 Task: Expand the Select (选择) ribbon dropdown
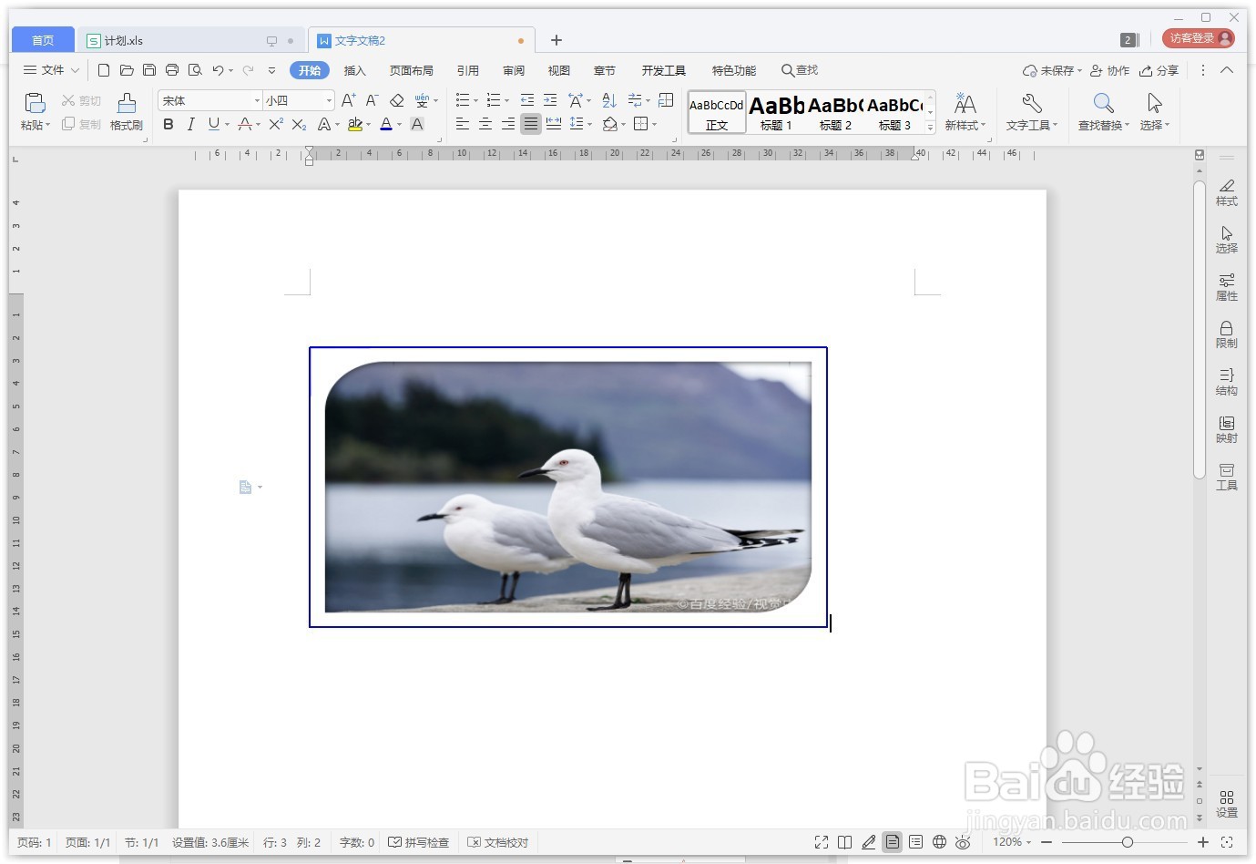(x=1155, y=126)
